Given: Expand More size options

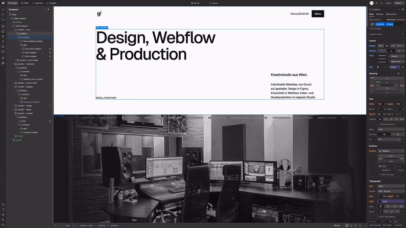Looking at the screenshot, I should pyautogui.click(x=387, y=124).
